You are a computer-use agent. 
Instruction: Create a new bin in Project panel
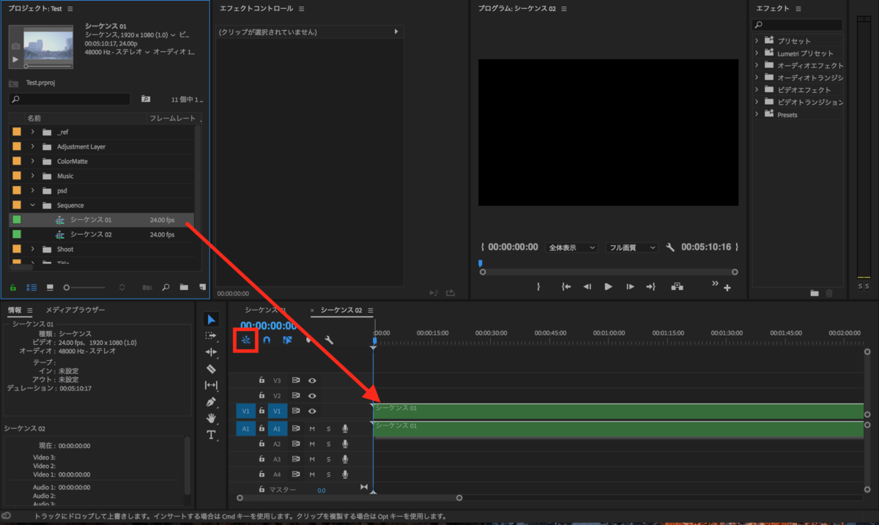coord(184,288)
